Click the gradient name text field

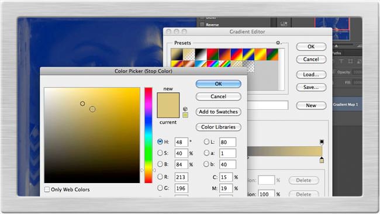tap(268, 105)
